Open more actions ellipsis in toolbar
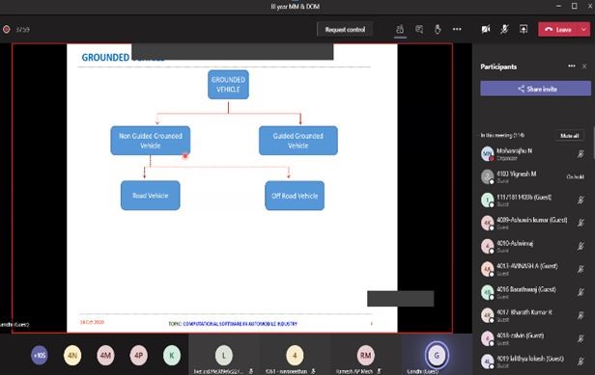Viewport: 595px width, 375px height. pyautogui.click(x=457, y=29)
